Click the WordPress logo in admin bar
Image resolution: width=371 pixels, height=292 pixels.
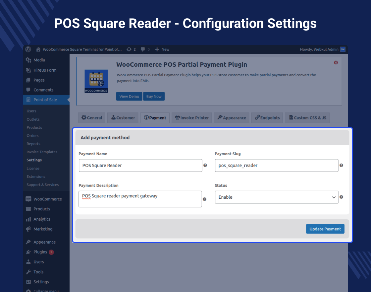click(x=28, y=49)
